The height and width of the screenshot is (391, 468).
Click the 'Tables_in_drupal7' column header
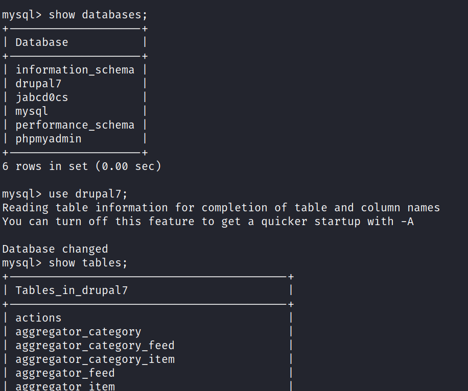[72, 290]
